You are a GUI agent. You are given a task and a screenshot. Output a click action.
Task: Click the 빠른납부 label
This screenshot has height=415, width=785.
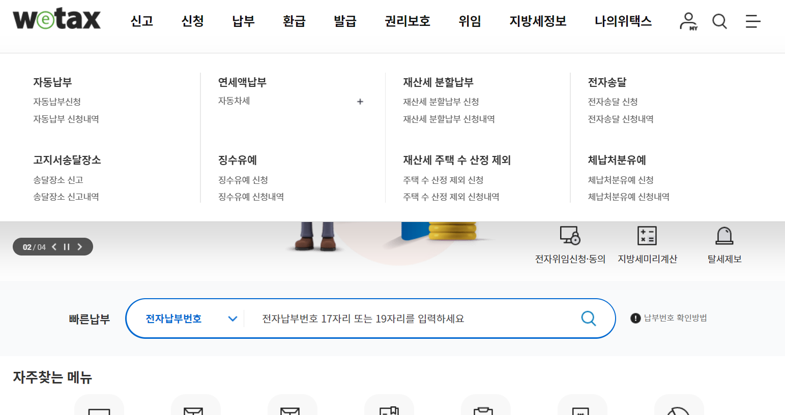pos(90,319)
